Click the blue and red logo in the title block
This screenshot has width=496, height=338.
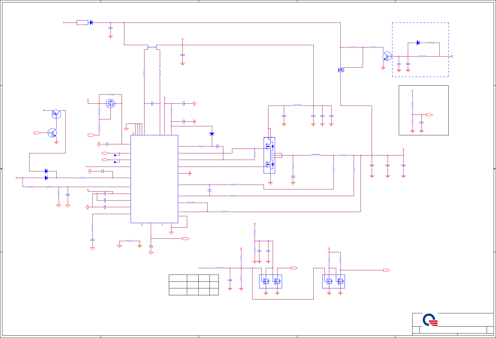[430, 320]
